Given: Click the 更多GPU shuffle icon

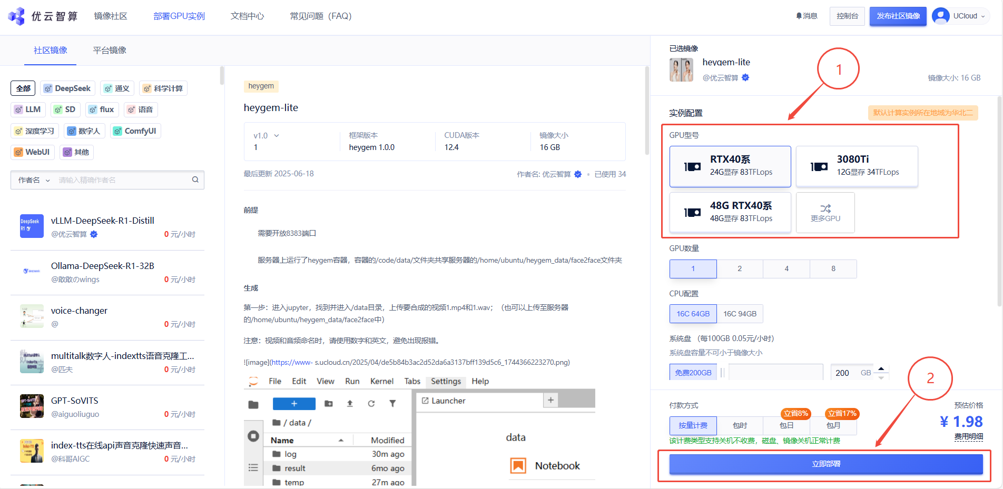Looking at the screenshot, I should point(825,208).
